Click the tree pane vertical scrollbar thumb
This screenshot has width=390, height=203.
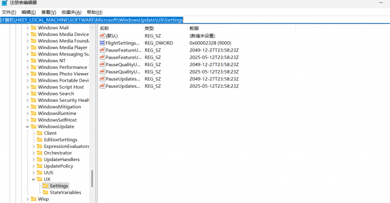point(92,178)
